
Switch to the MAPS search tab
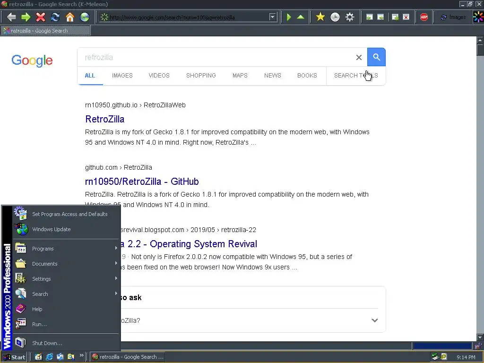point(240,76)
